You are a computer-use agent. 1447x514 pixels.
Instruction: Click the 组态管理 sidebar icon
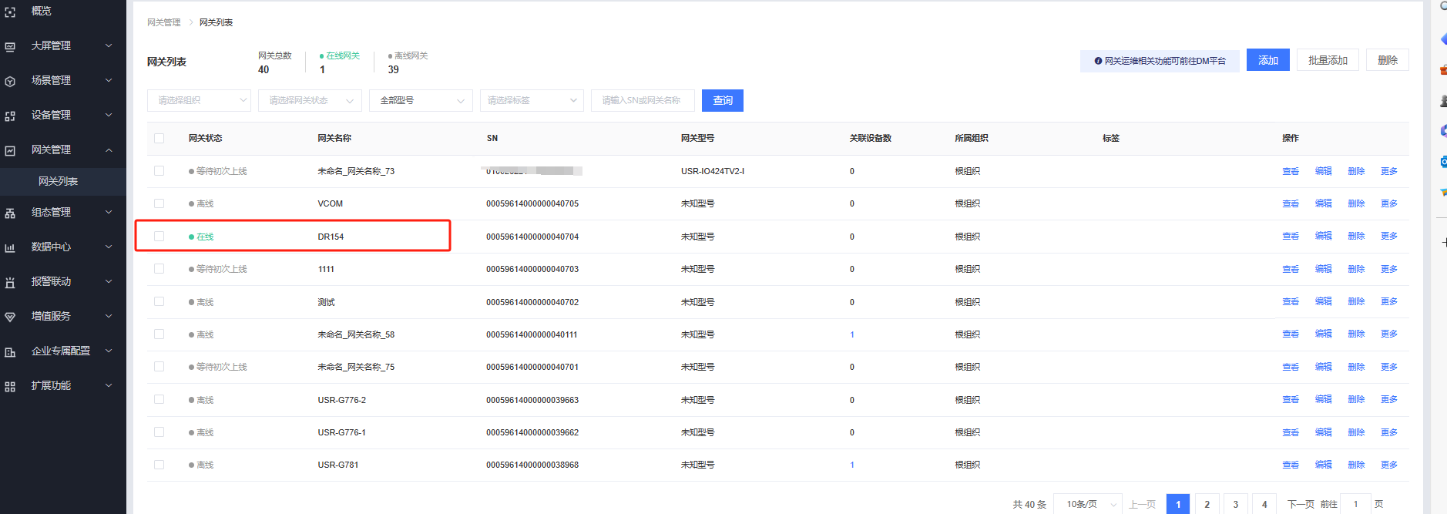click(10, 213)
